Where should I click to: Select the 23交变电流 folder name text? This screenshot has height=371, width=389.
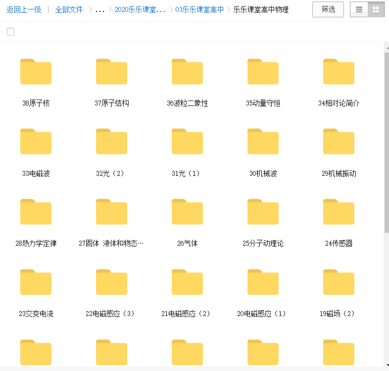(36, 314)
